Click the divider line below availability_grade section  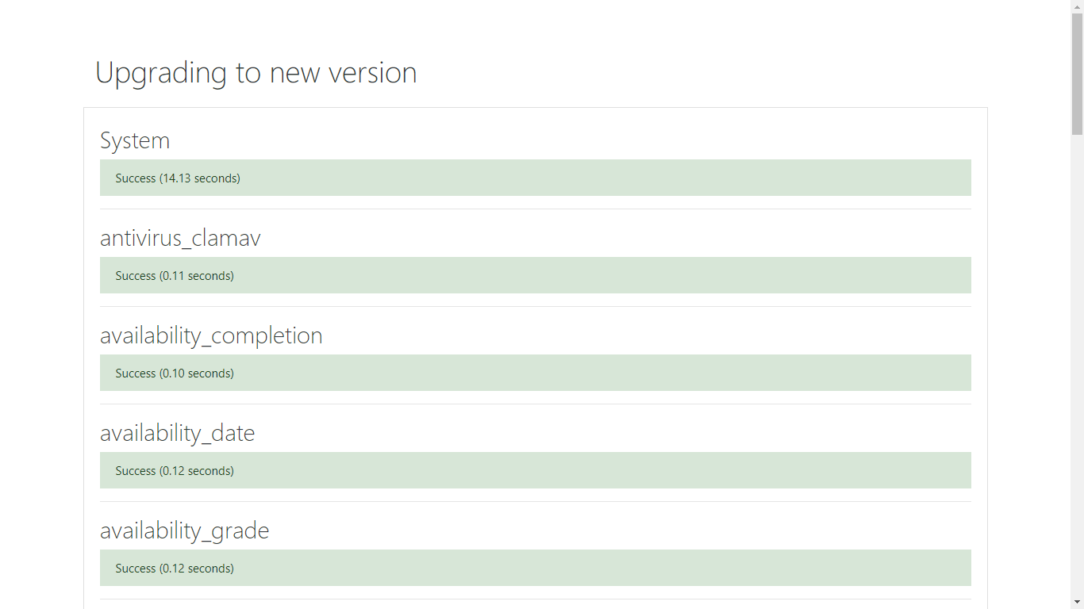tap(535, 599)
